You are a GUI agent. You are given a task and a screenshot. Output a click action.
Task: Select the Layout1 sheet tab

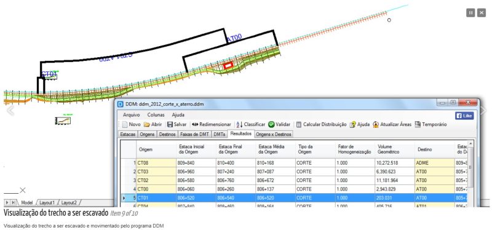[x=47, y=202]
